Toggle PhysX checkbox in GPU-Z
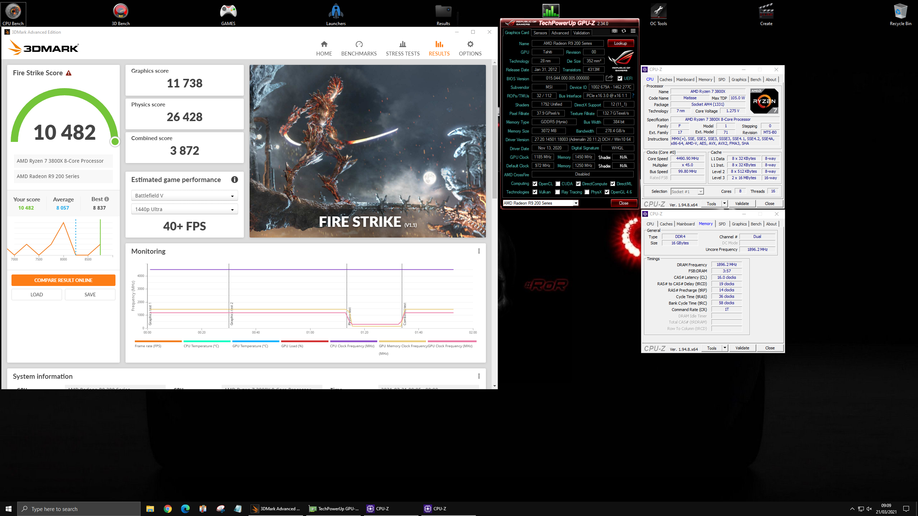This screenshot has width=918, height=516. (x=587, y=192)
